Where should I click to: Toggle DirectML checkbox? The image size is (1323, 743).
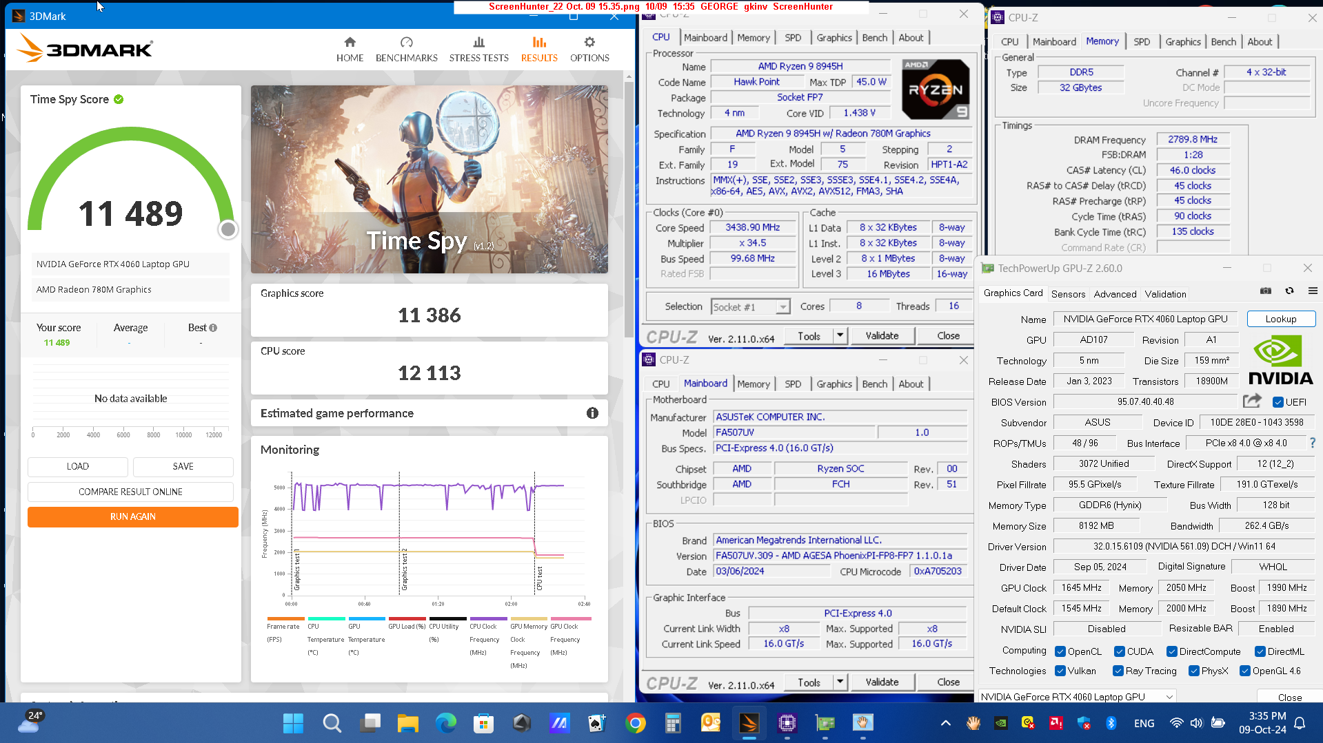point(1260,651)
